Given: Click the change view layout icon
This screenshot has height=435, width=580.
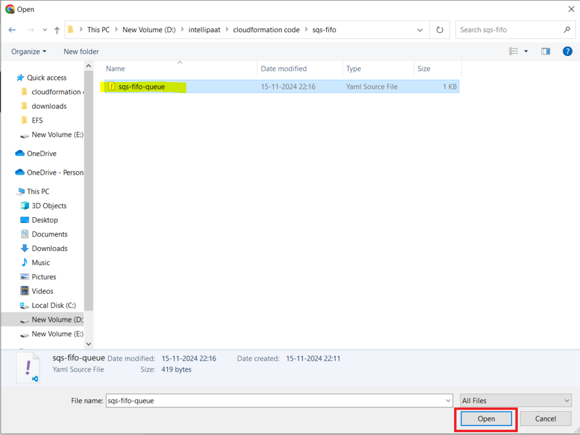Looking at the screenshot, I should [514, 51].
